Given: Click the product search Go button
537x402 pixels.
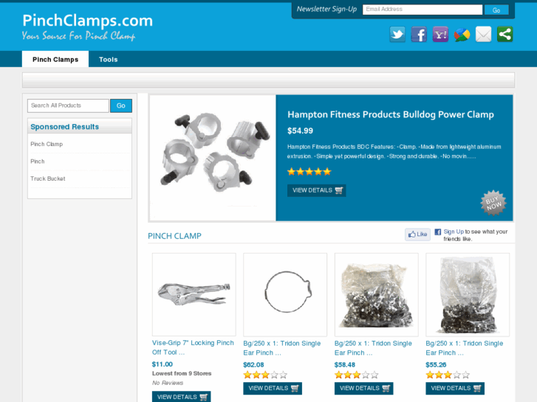Looking at the screenshot, I should click(x=121, y=105).
